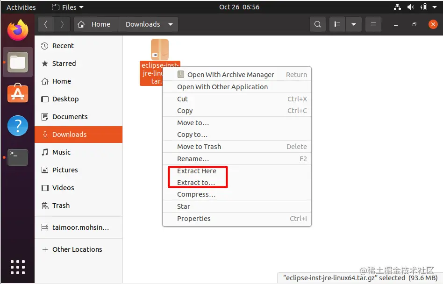Select Move to Trash
This screenshot has width=443, height=284.
pyautogui.click(x=237, y=147)
